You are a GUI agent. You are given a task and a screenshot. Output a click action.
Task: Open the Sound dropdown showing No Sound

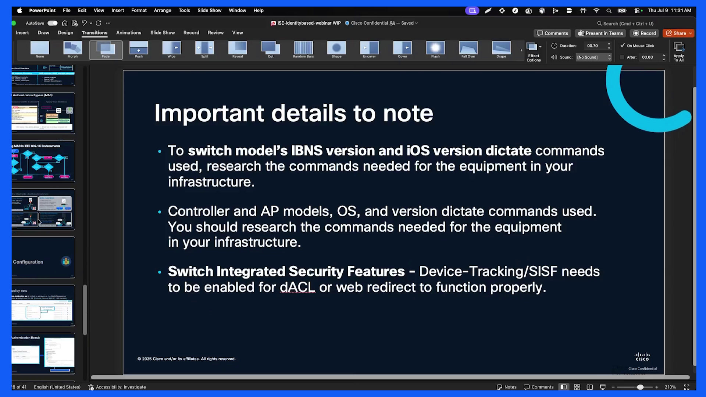point(593,57)
